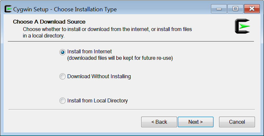Screen dimensions: 264x136
Task: Cancel the Cygwin installation
Action: pos(237,122)
